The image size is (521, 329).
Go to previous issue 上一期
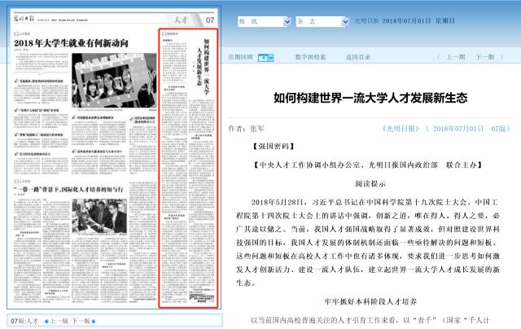click(455, 58)
